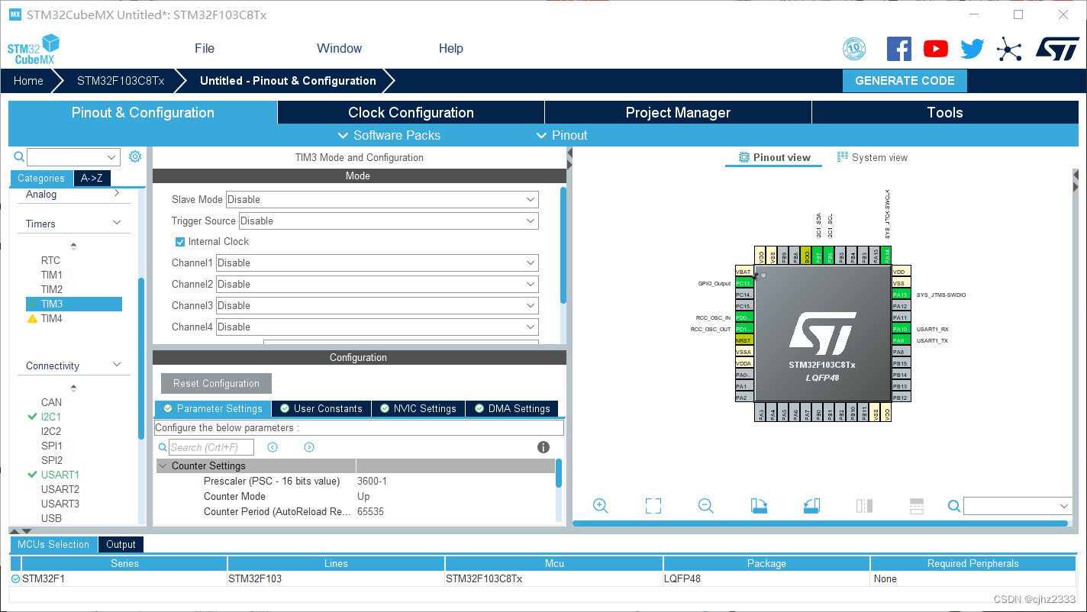Open the Facebook icon link
The image size is (1087, 612).
(x=898, y=49)
